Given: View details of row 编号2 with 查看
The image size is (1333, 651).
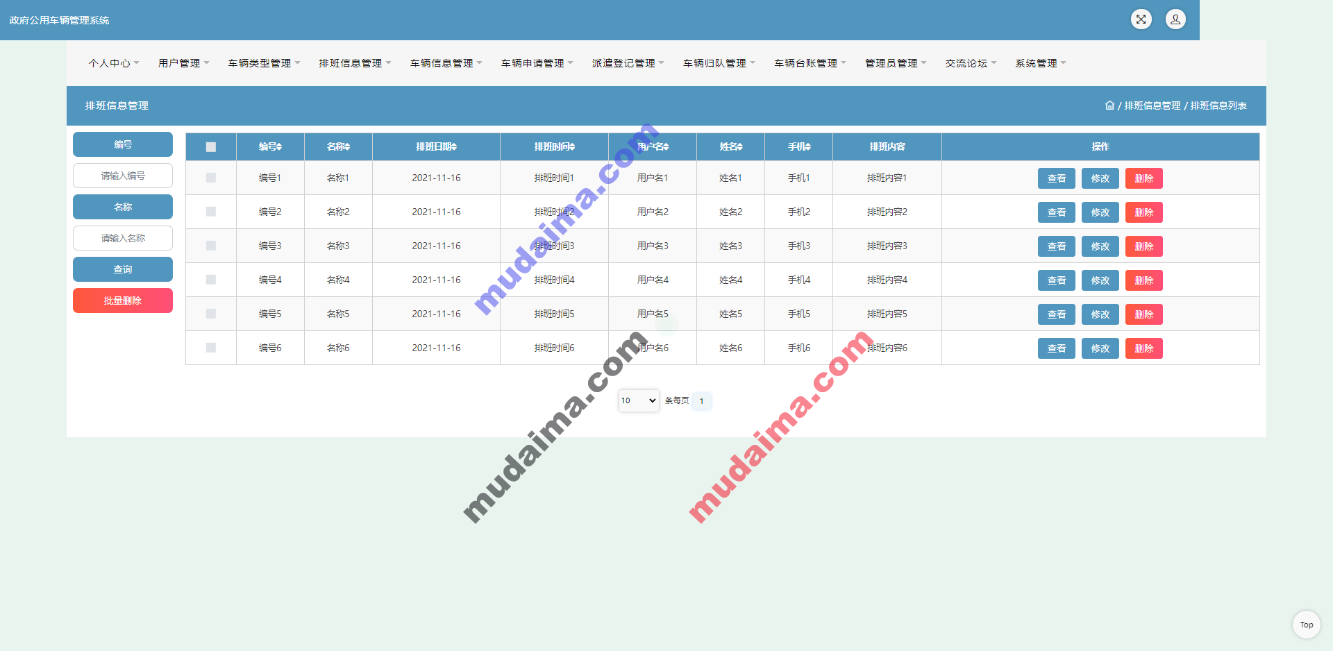Looking at the screenshot, I should 1057,212.
